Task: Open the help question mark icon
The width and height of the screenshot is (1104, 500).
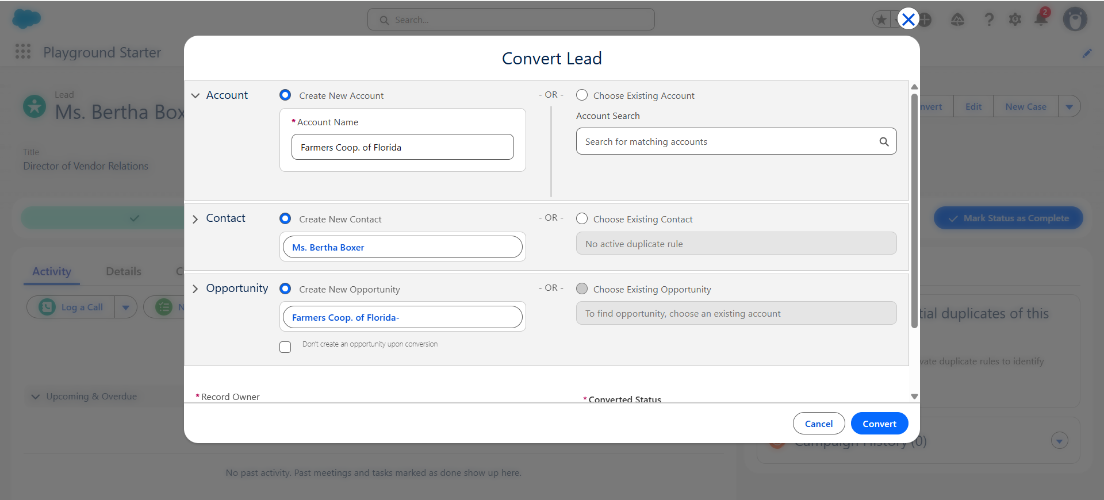Action: [x=989, y=20]
